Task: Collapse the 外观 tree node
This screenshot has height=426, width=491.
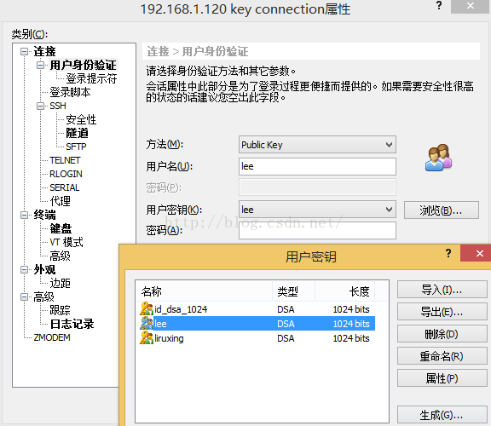Action: [x=25, y=269]
